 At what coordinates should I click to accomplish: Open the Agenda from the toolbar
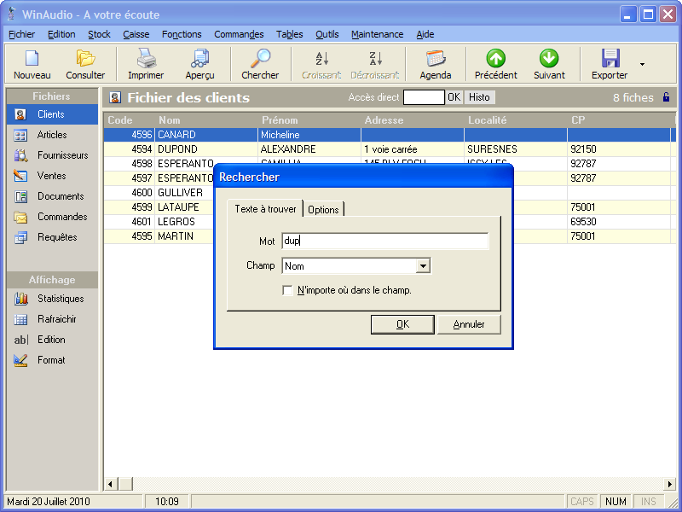point(436,59)
